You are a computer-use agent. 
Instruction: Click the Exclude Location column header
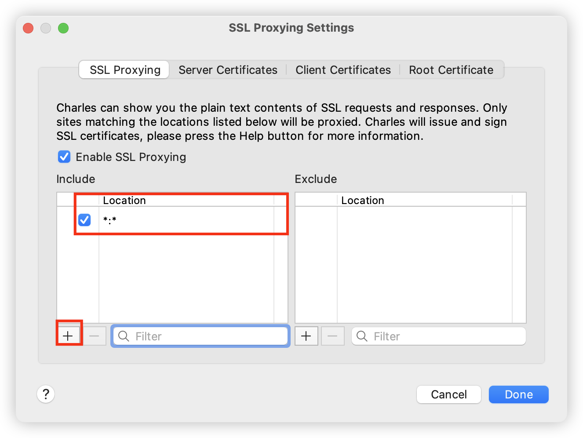click(425, 200)
